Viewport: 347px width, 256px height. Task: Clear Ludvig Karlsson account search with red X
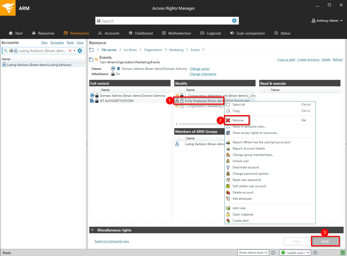coord(70,51)
